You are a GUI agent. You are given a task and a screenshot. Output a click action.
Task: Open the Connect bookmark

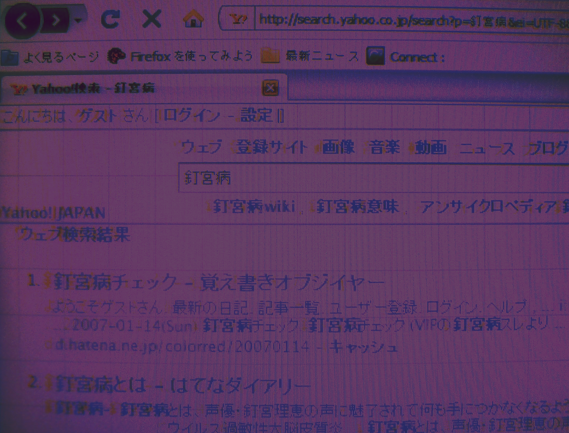(406, 56)
